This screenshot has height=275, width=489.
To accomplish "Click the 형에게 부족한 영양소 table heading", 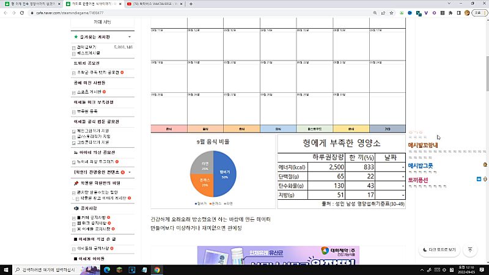I will 342,143.
